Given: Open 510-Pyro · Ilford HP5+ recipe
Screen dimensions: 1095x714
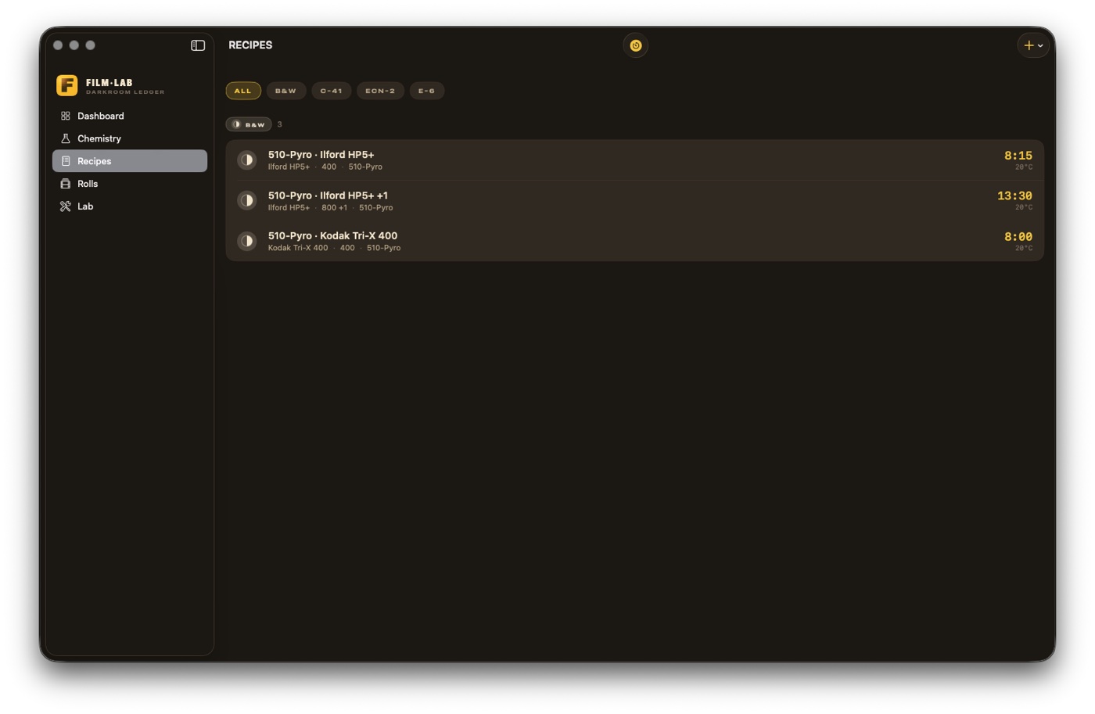Looking at the screenshot, I should tap(634, 160).
